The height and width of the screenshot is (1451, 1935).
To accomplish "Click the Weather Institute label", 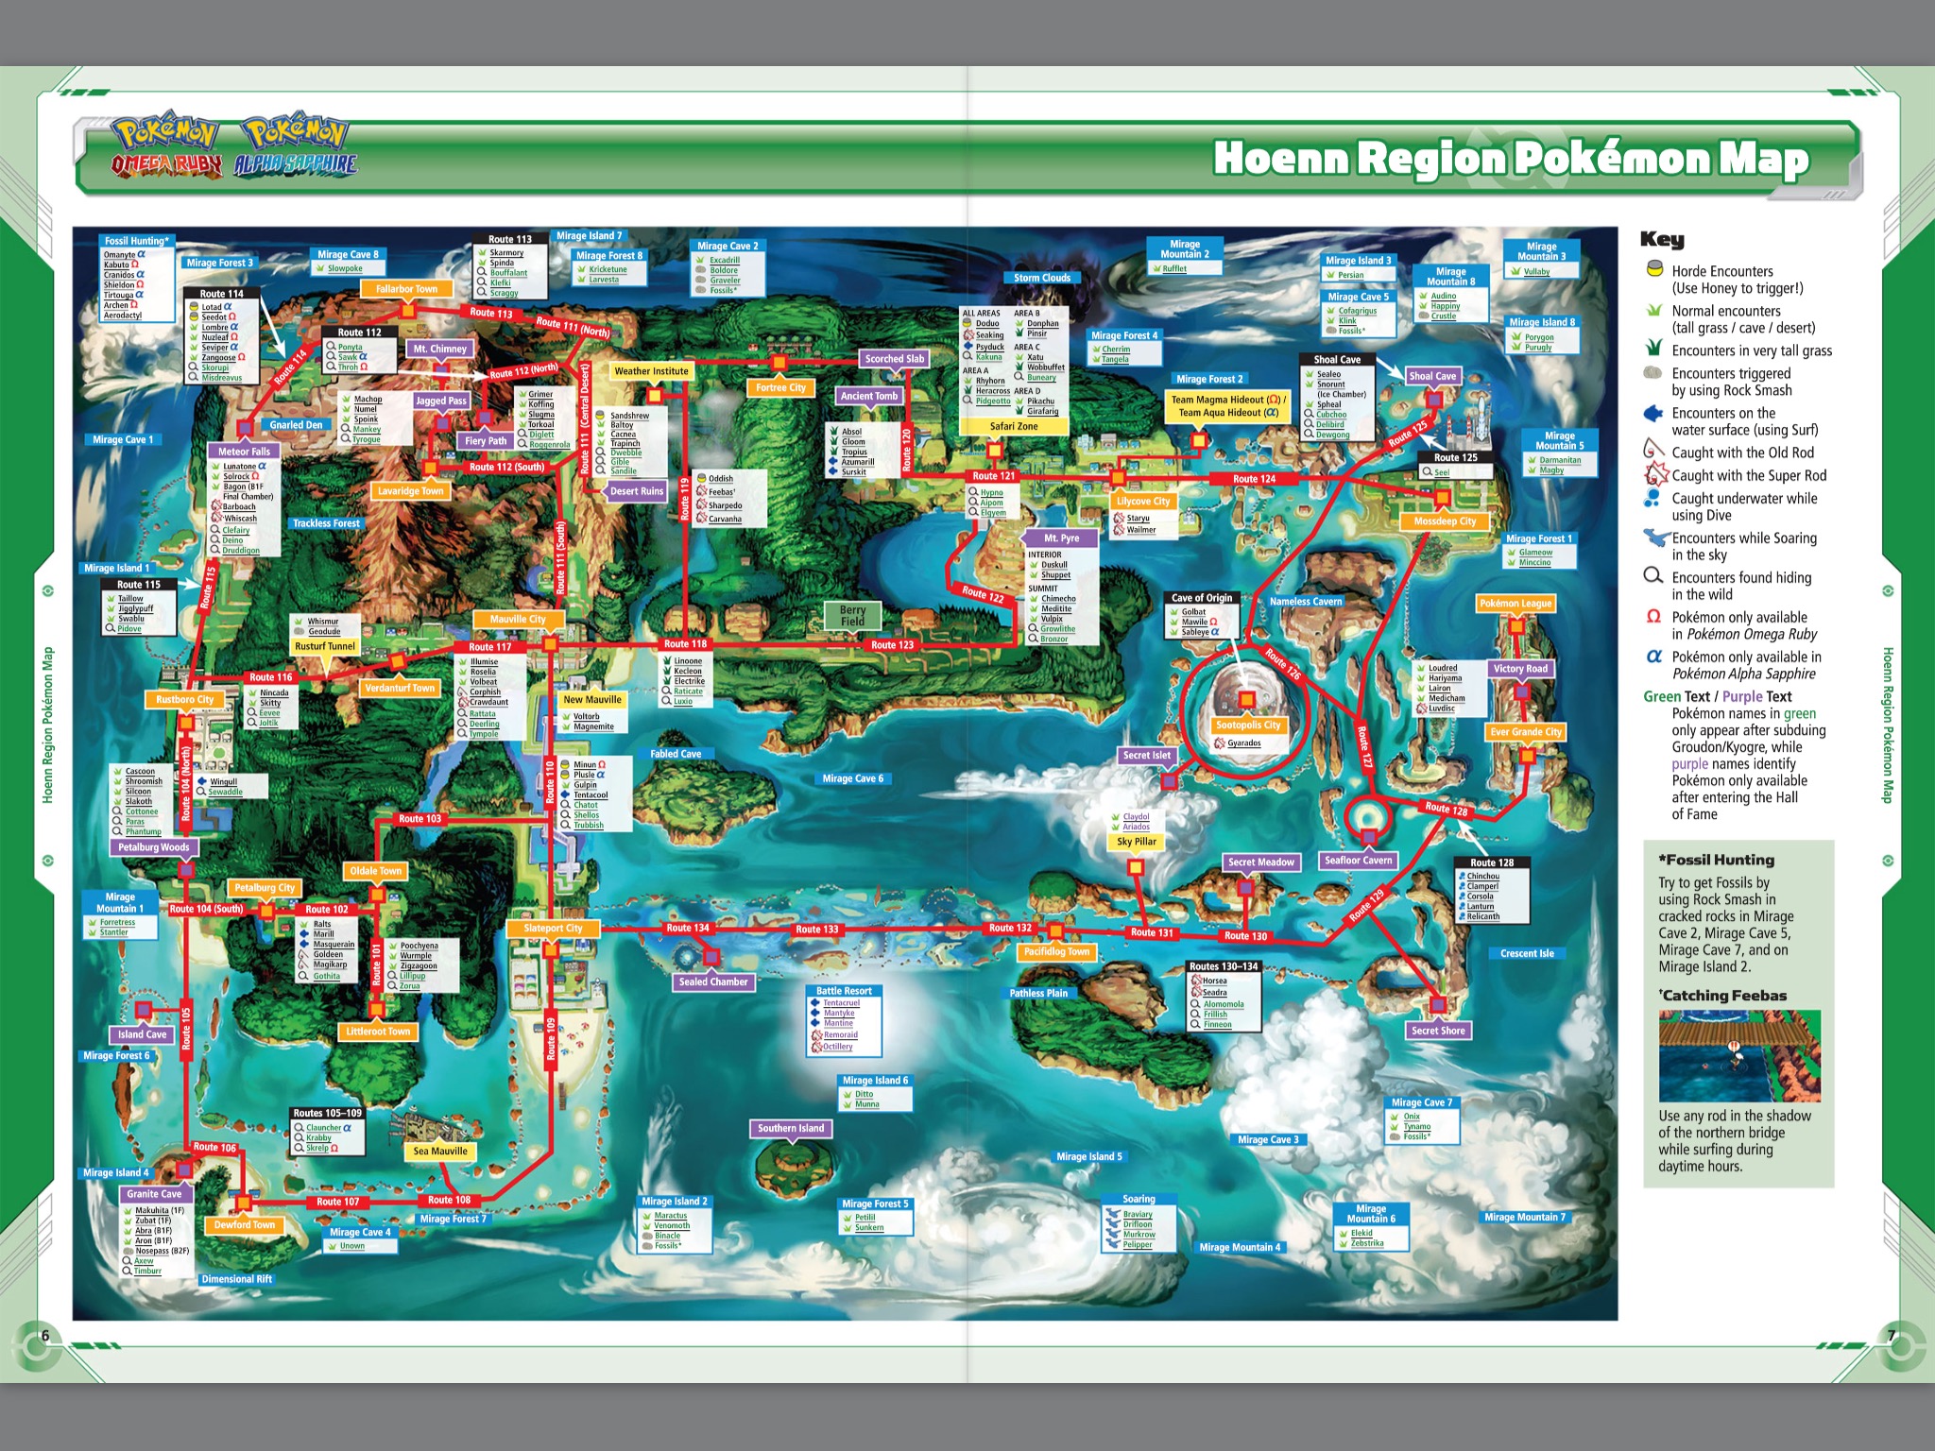I will [651, 371].
